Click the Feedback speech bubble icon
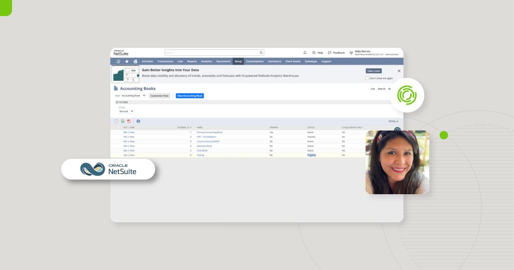 [x=329, y=53]
